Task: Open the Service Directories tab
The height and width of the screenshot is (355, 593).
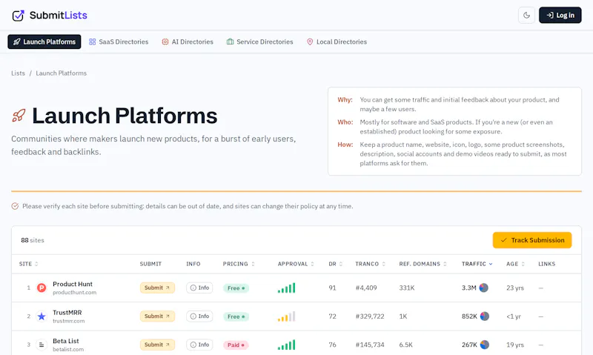Action: 260,42
